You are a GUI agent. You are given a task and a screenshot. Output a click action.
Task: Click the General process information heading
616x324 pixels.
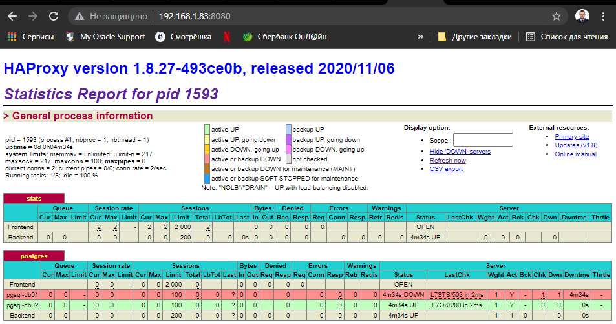click(x=81, y=116)
